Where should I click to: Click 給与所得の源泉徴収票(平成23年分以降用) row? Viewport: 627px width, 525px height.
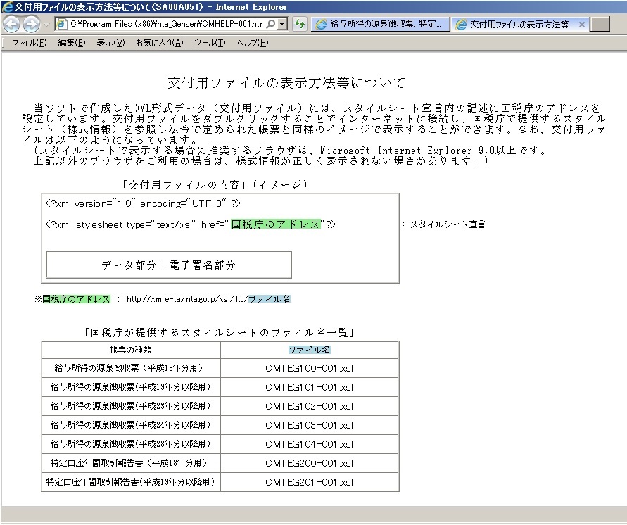pyautogui.click(x=131, y=406)
